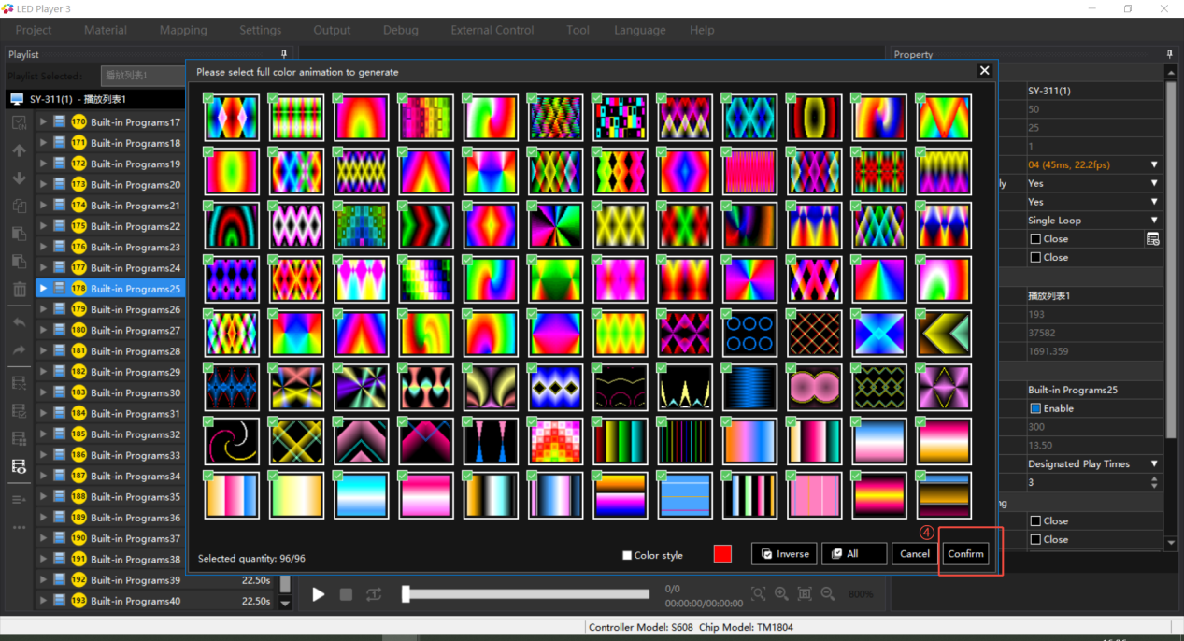Uncheck the orange crosshatch thumbnail checkbox
Viewport: 1184px width, 641px height.
(791, 313)
